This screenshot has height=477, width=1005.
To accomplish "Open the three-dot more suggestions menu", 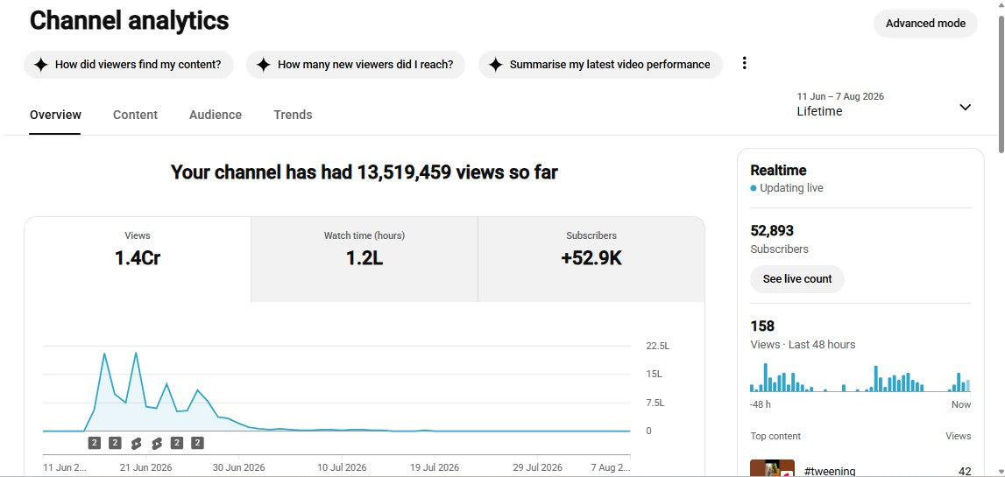I will [744, 63].
